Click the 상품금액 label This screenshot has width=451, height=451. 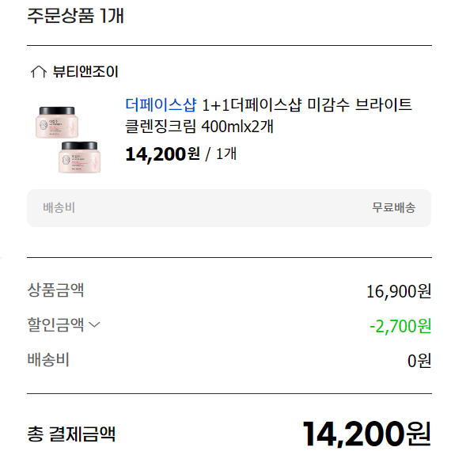(55, 290)
